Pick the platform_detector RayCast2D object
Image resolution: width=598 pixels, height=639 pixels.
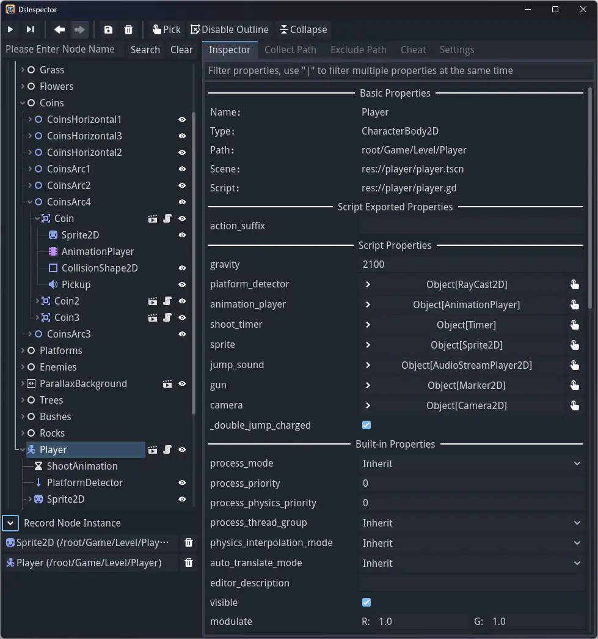[574, 284]
